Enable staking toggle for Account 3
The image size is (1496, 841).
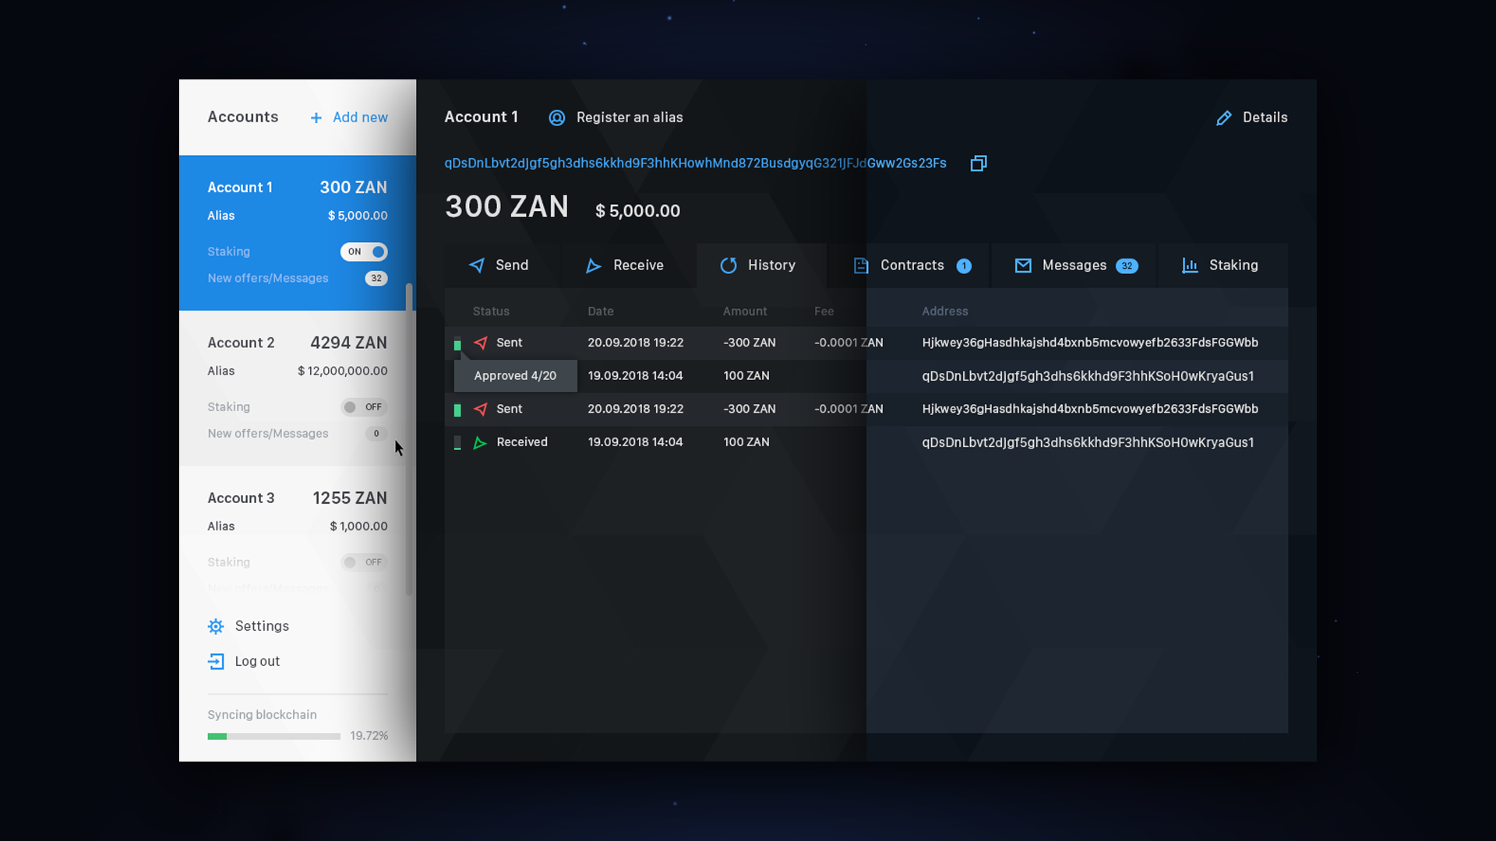click(x=364, y=562)
